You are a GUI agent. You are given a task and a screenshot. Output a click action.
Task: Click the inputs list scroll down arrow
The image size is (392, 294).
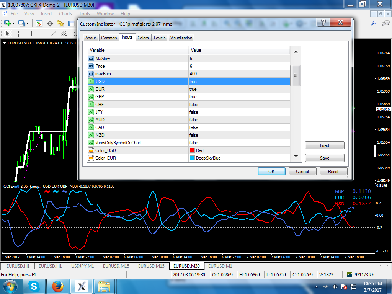(296, 157)
